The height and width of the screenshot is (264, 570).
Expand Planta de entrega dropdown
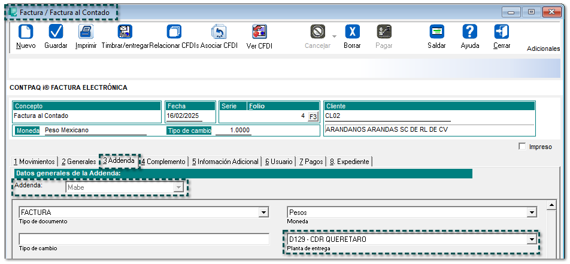tap(531, 239)
